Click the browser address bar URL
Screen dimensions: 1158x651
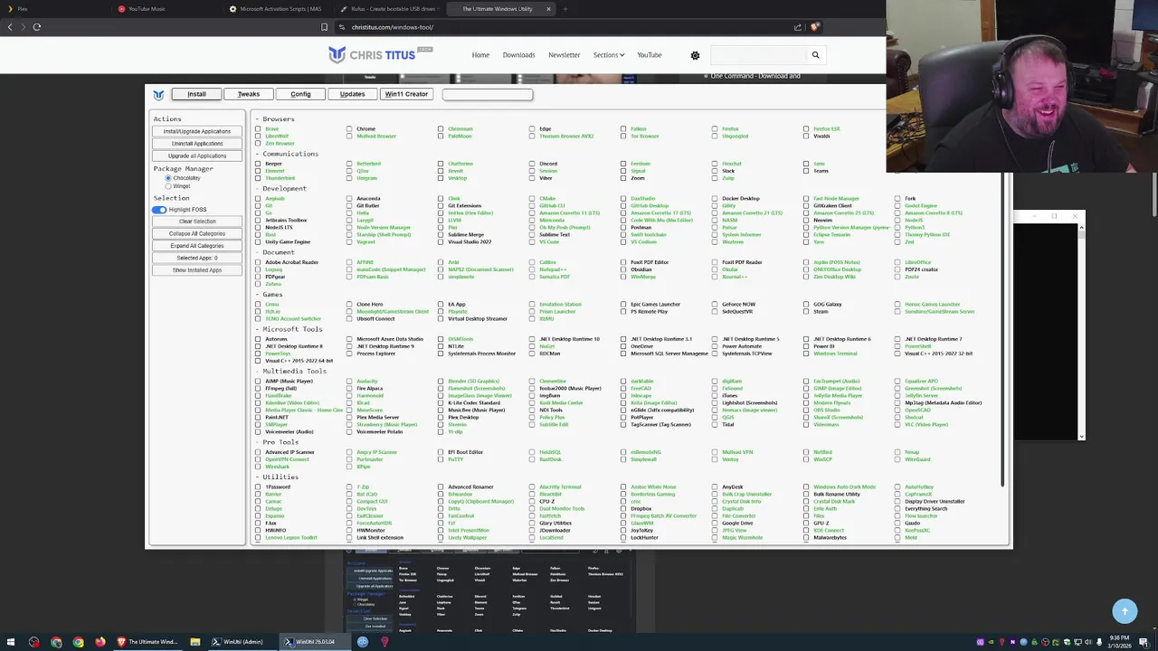[x=393, y=27]
